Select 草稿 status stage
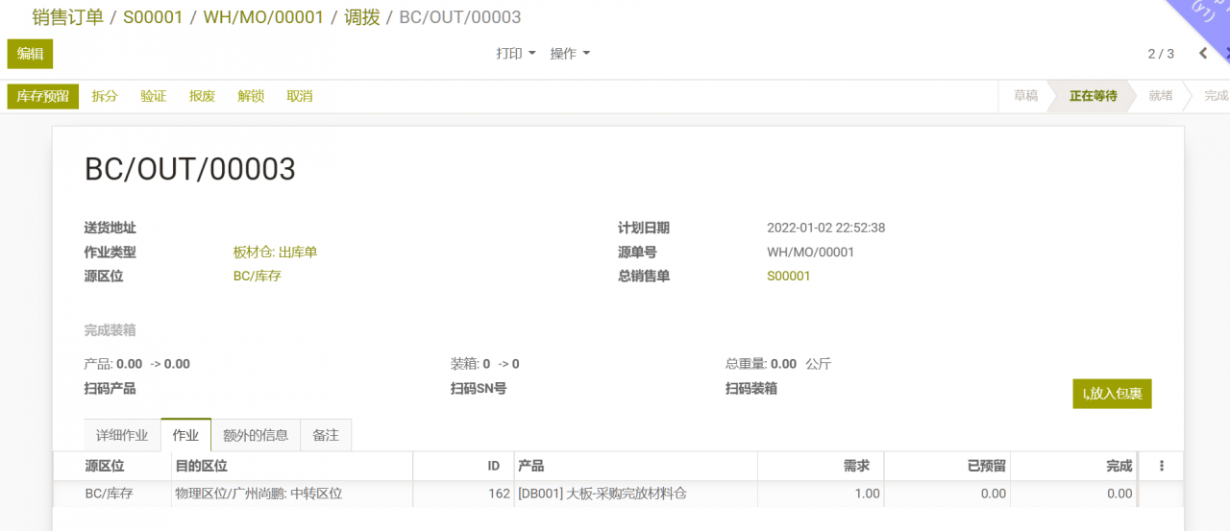 (x=1025, y=96)
